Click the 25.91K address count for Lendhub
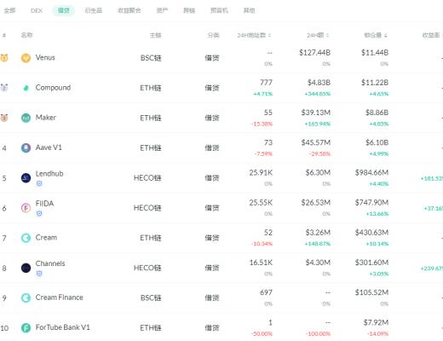 click(261, 173)
